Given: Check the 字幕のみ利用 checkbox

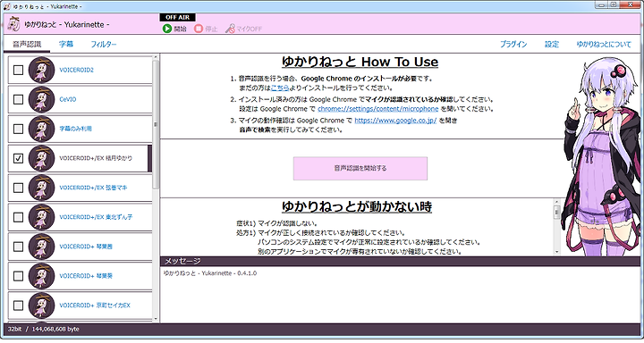Looking at the screenshot, I should point(18,129).
